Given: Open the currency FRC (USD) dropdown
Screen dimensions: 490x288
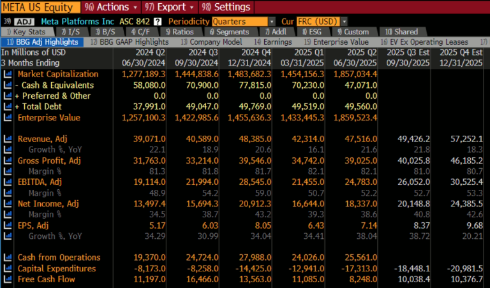Looking at the screenshot, I should coord(322,21).
